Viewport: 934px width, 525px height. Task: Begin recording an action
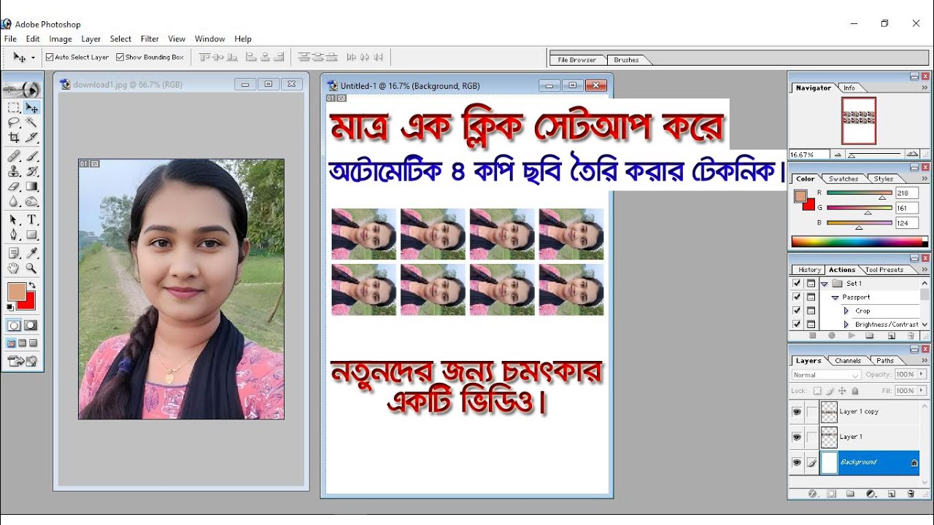point(832,335)
